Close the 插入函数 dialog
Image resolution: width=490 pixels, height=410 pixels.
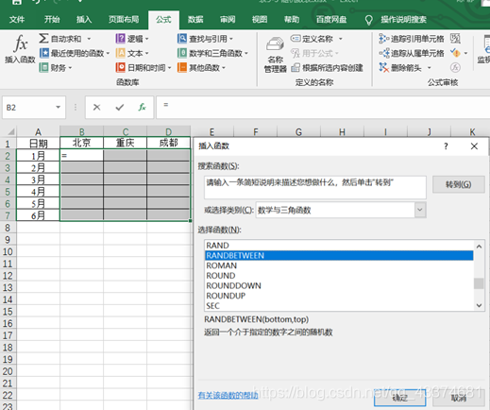[474, 146]
